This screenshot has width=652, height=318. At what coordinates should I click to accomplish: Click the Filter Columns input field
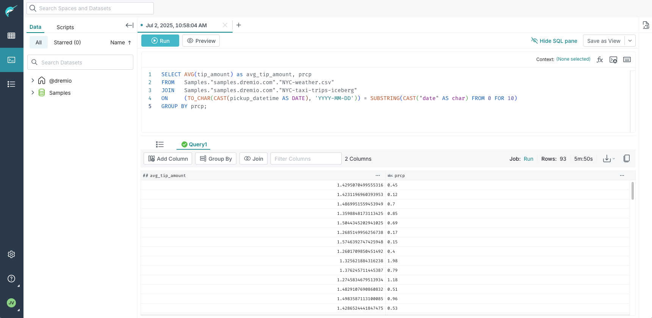(306, 159)
